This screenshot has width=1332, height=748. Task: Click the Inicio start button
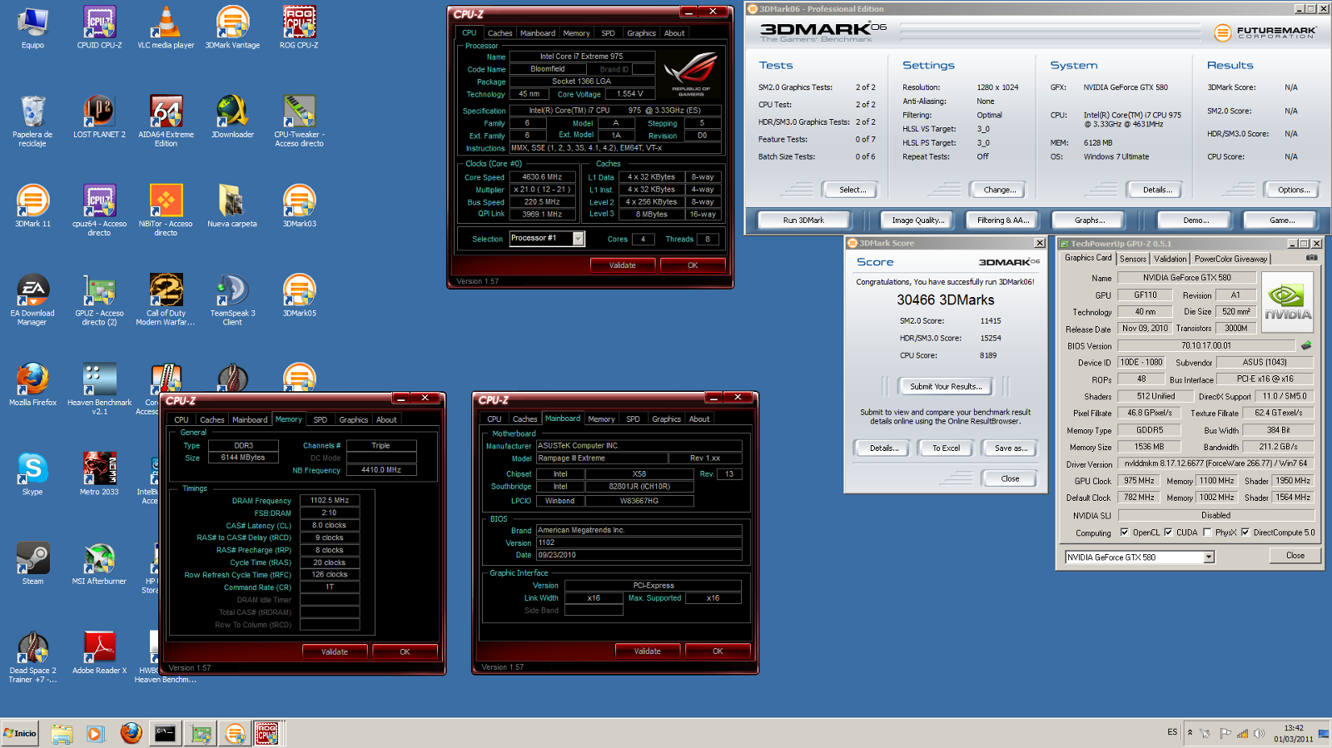click(20, 733)
